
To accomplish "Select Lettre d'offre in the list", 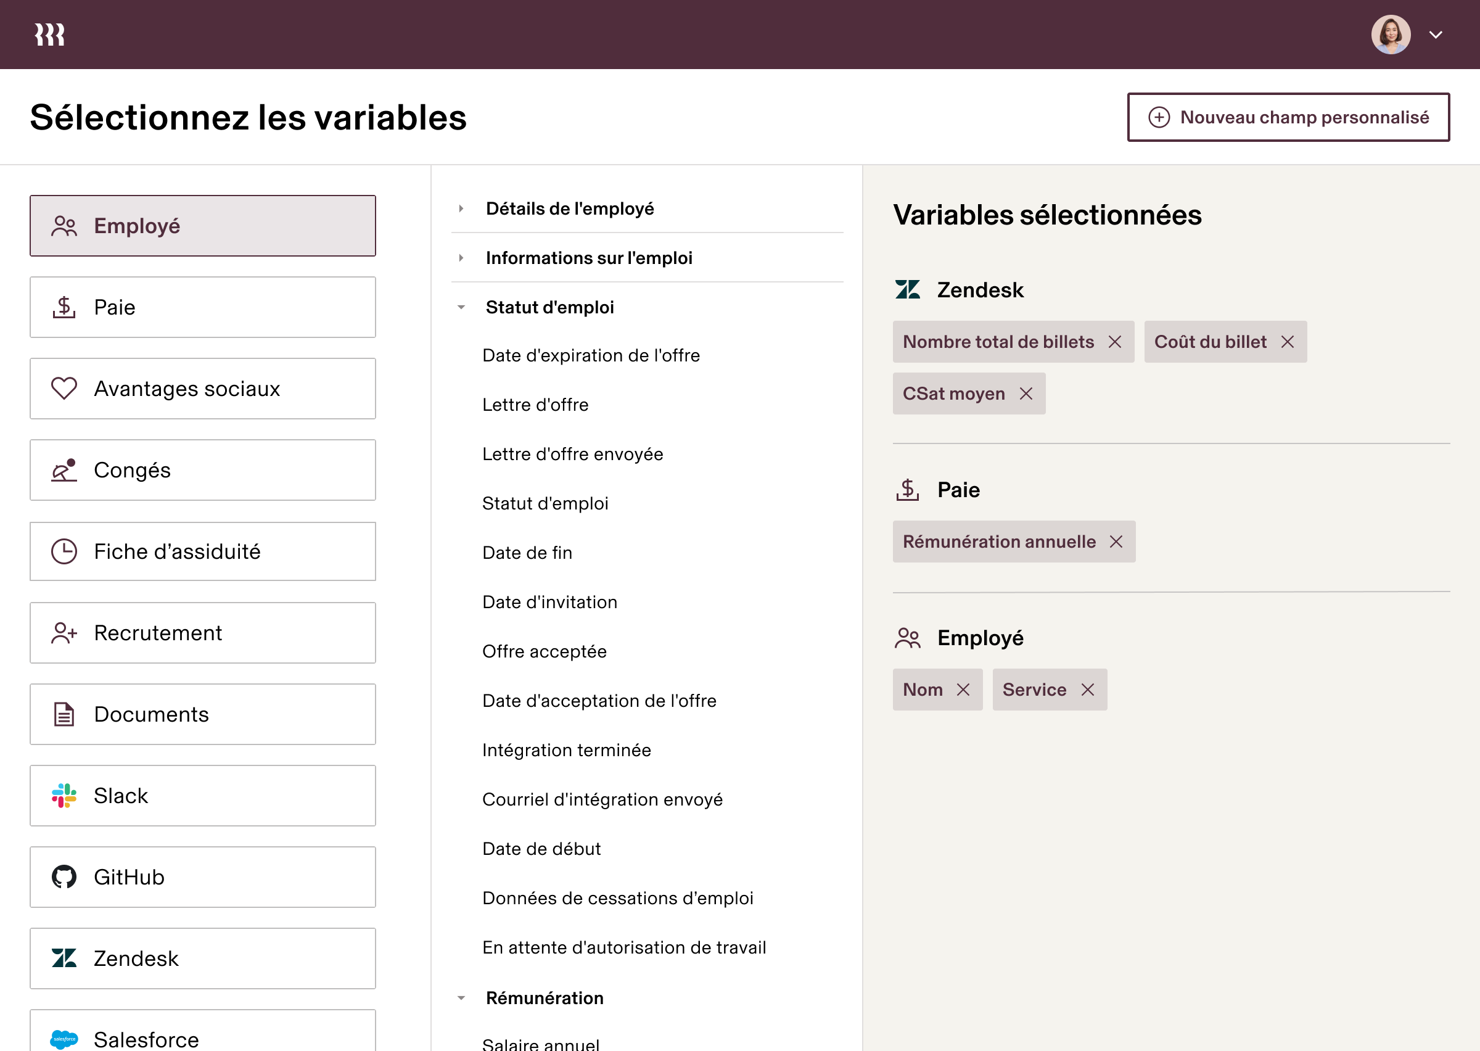I will point(535,405).
